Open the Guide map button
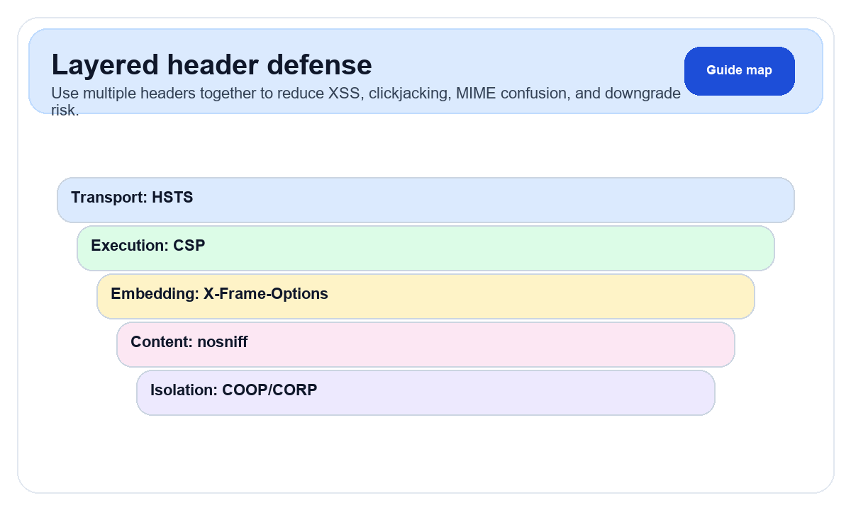Viewport: 851px width, 510px height. [x=740, y=71]
